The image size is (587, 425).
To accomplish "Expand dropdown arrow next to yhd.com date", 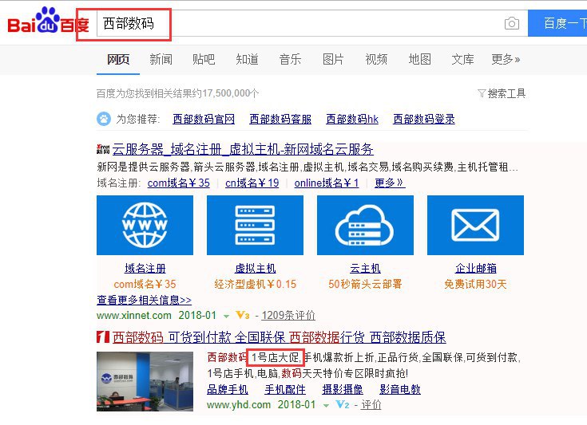I will [x=326, y=405].
